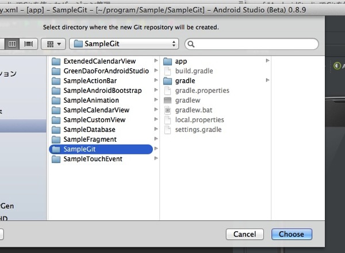The width and height of the screenshot is (345, 253).
Task: Select the SampleActionBar folder
Action: pos(91,81)
